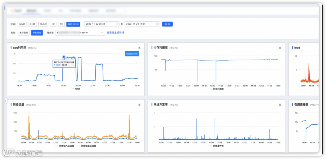Click the 在用连接数 chart title
Viewport: 326px width, 159px height.
tap(301, 105)
